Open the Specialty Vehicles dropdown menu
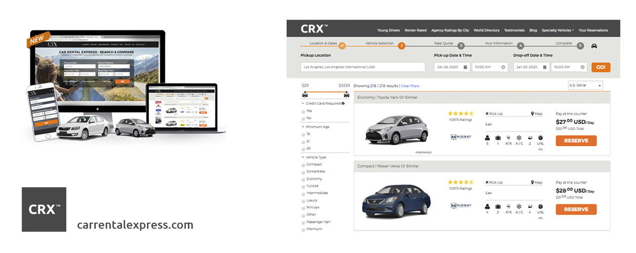The image size is (636, 253). click(558, 30)
